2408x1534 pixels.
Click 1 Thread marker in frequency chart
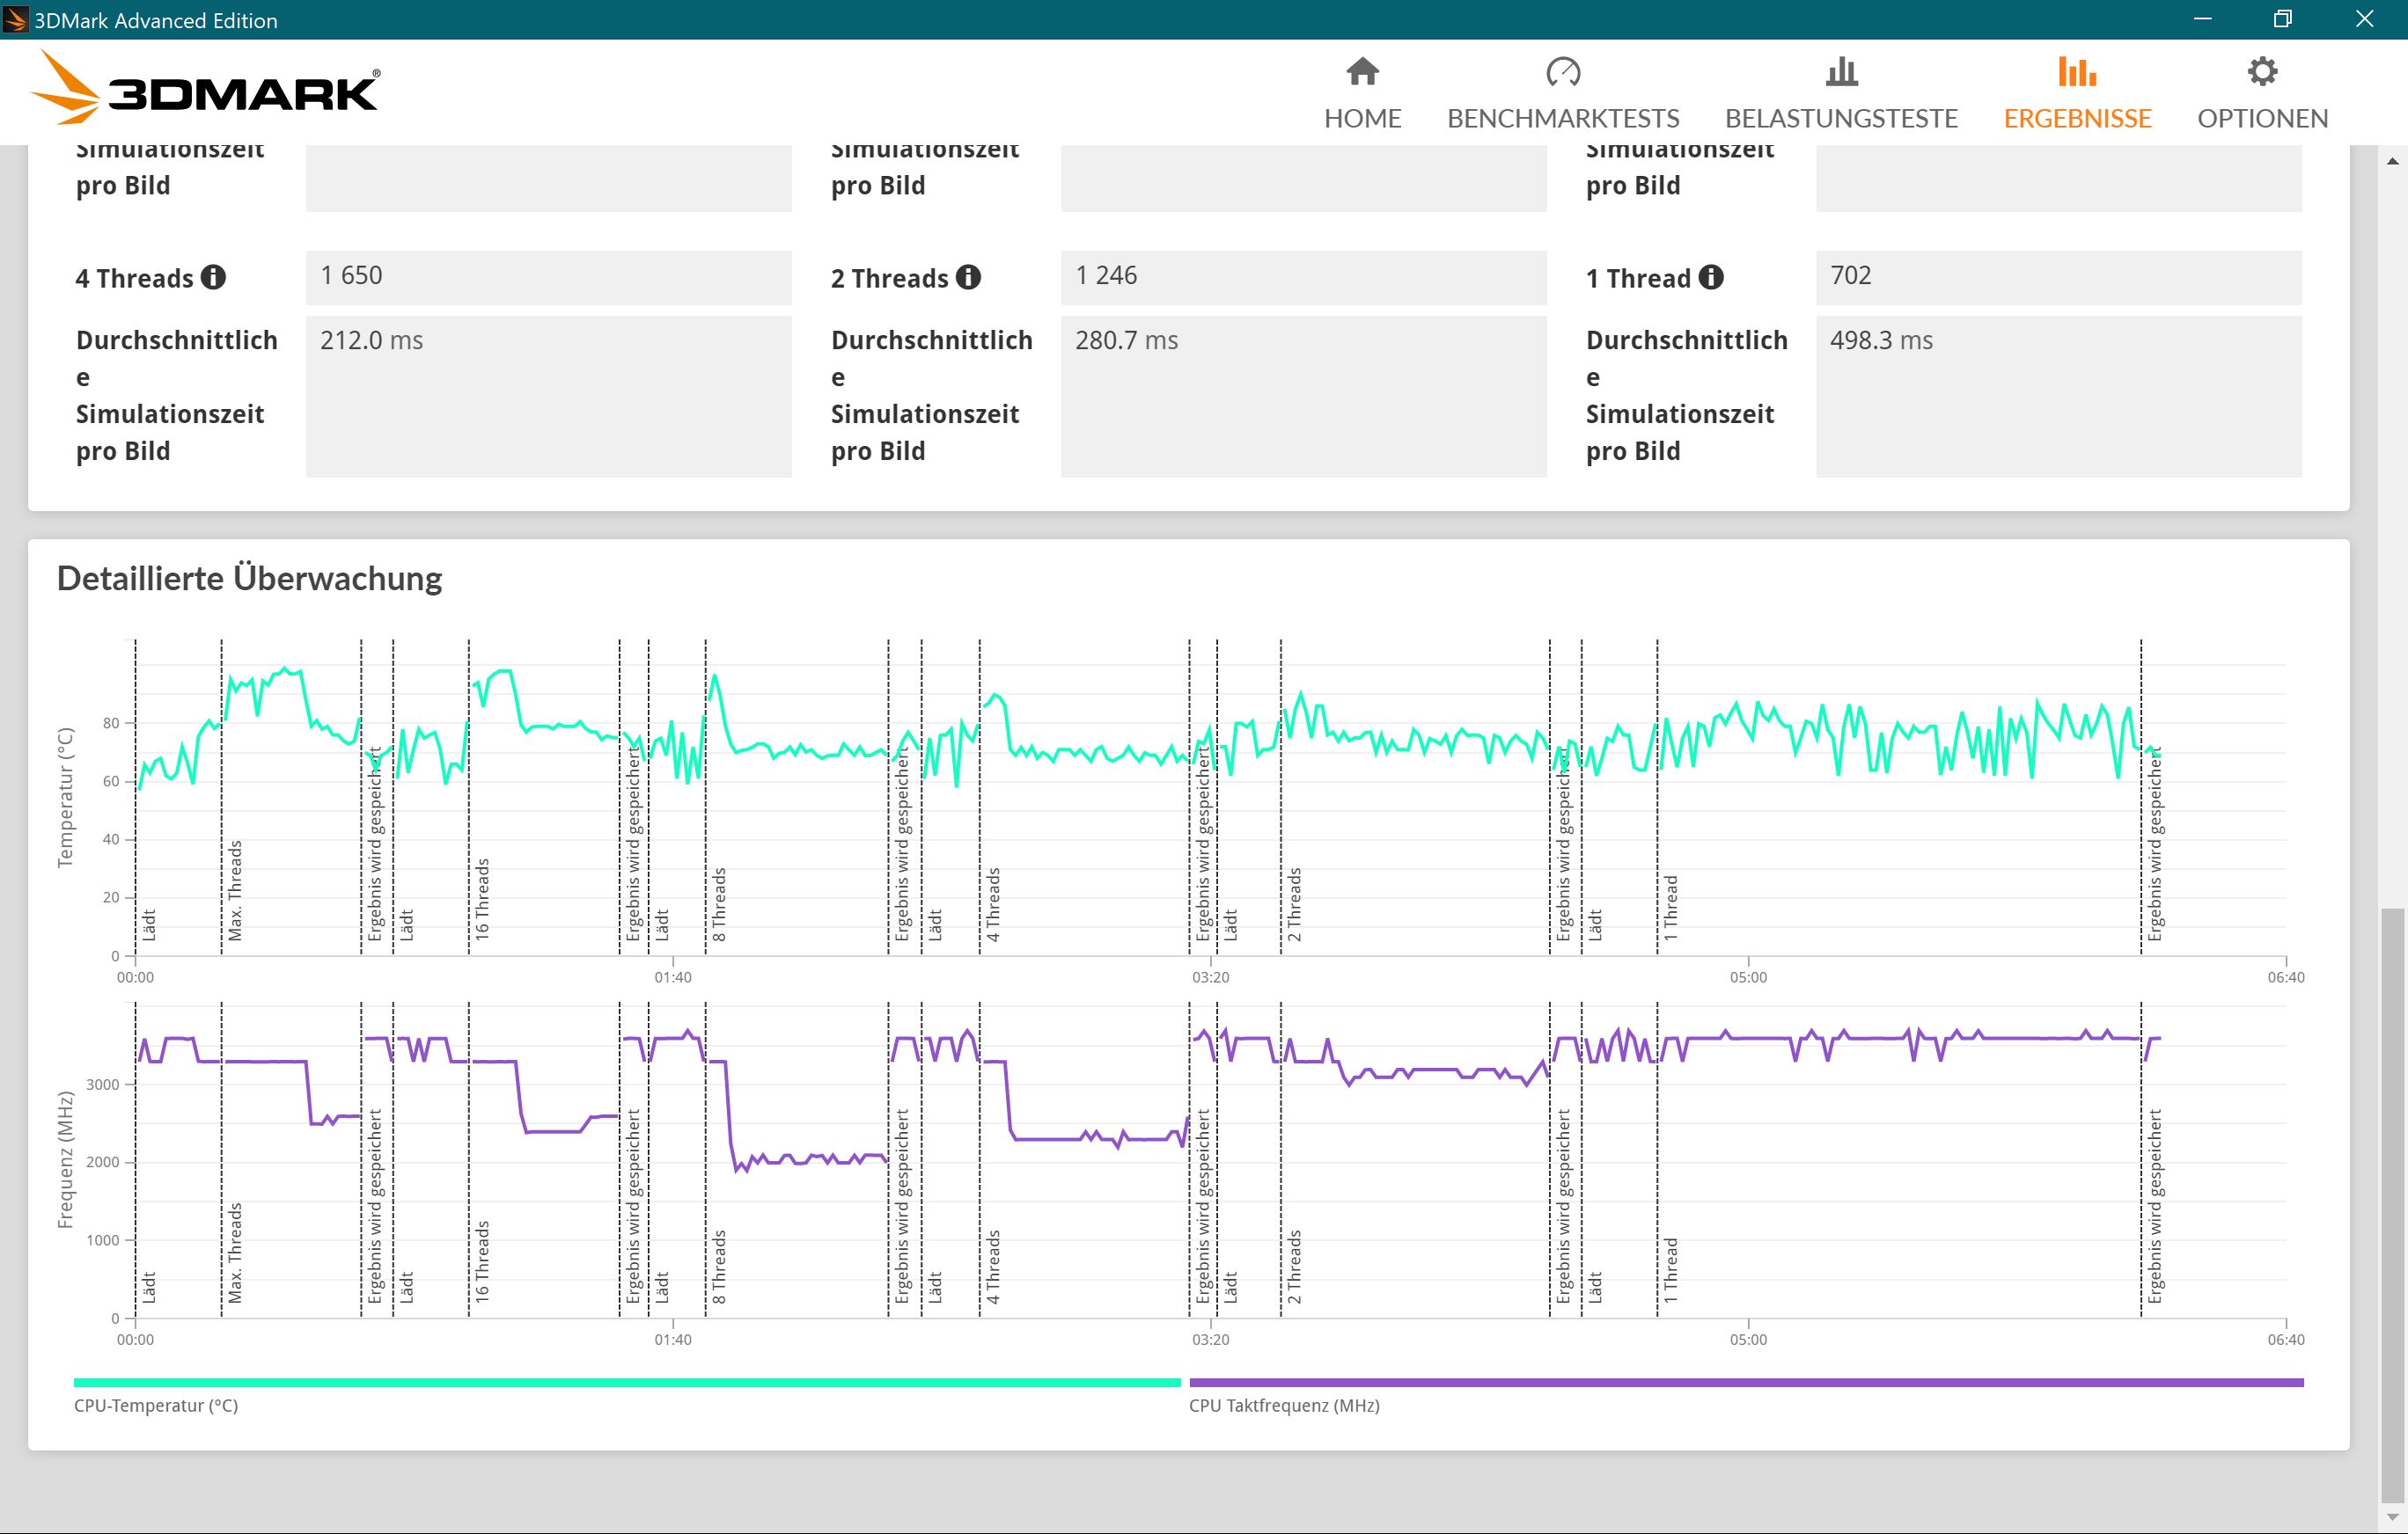(x=1670, y=1269)
